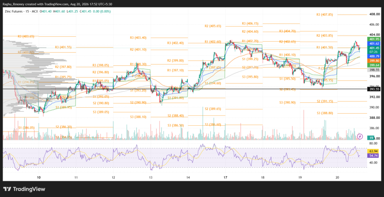Click the R2 (402.65) pivot label
Screen dimensions: 384x197
pos(288,42)
